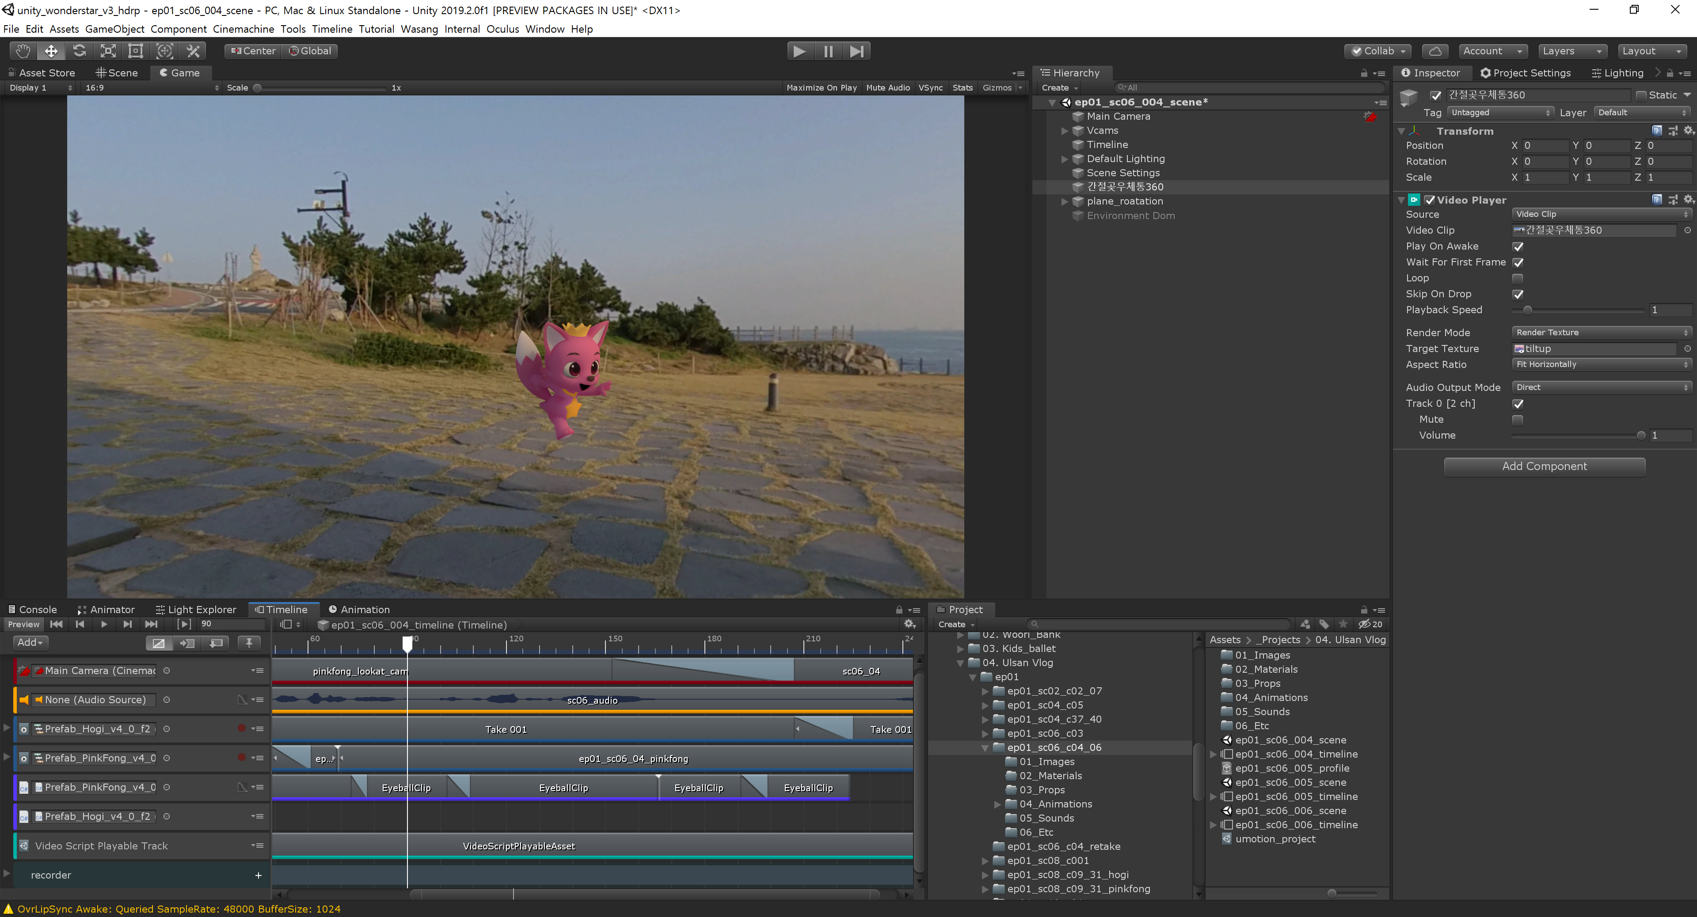Image resolution: width=1697 pixels, height=917 pixels.
Task: Disable the Video Player component checkbox
Action: click(1430, 200)
